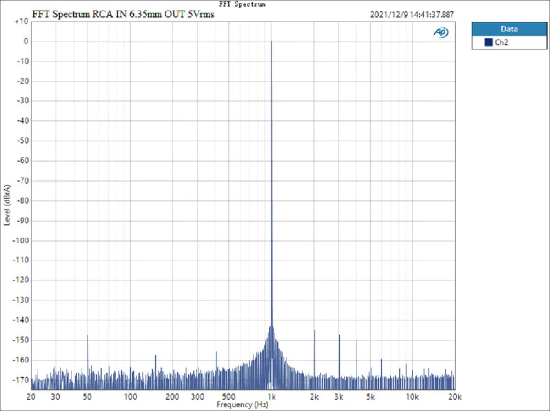The width and height of the screenshot is (550, 411).
Task: Click the Level (dBrA) axis label
Action: point(7,205)
